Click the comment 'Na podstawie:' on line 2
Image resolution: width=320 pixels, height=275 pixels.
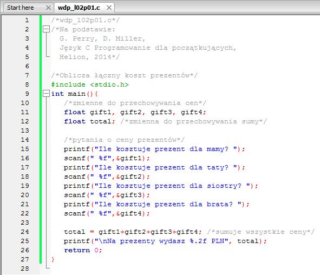[x=83, y=29]
